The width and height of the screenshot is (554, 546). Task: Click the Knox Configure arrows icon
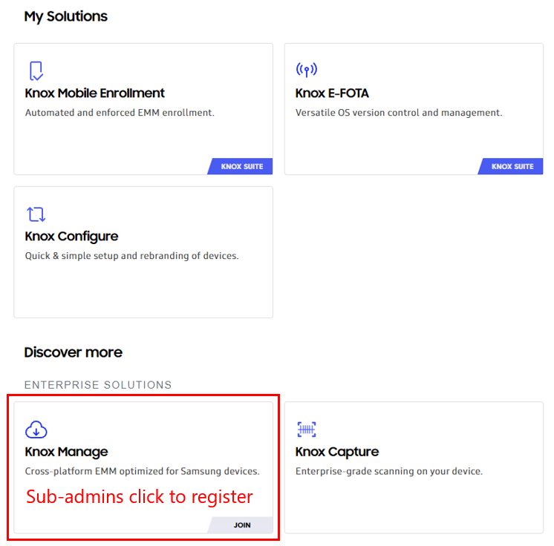coord(36,214)
